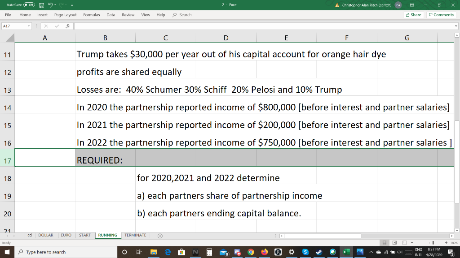Open the File menu
Viewport: 460px width, 258px height.
click(x=8, y=15)
